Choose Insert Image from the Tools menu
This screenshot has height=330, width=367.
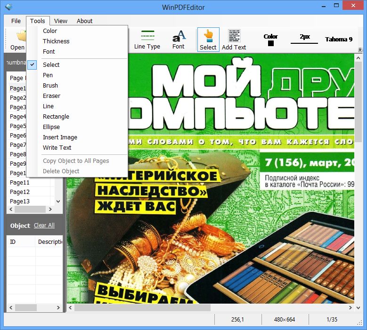tap(77, 137)
